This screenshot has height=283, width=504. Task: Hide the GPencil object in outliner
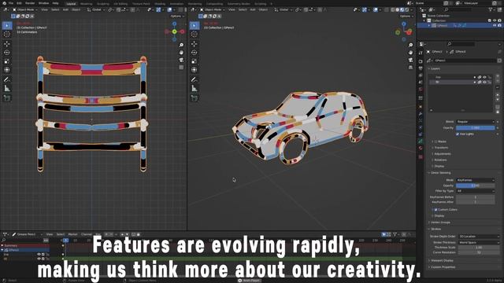coord(495,25)
